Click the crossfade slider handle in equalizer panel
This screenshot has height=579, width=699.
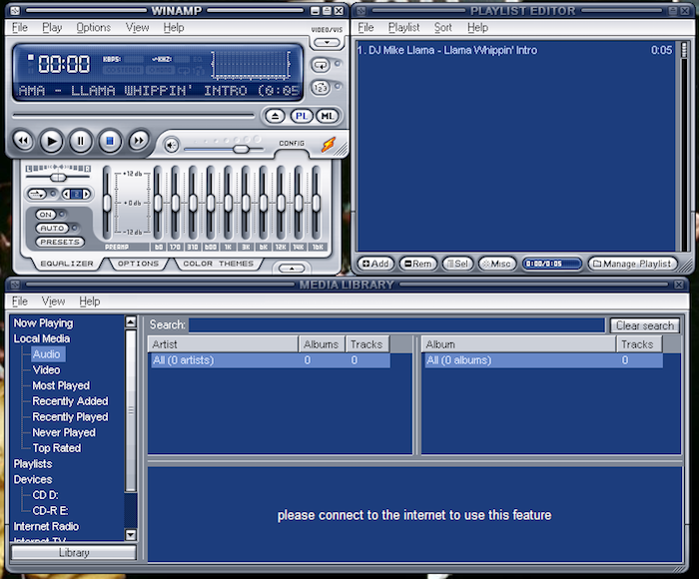[58, 178]
